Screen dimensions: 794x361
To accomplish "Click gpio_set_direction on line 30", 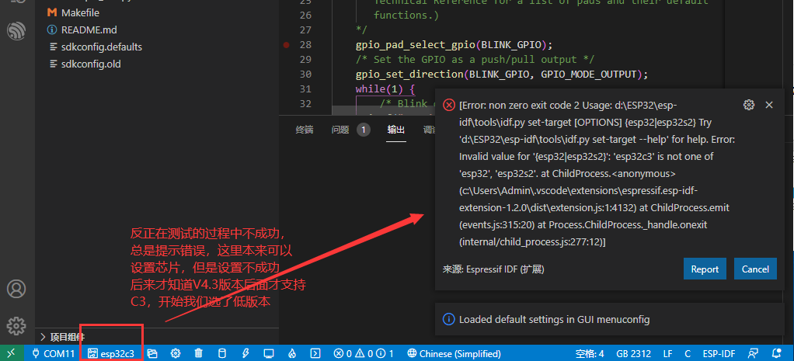I will 409,74.
